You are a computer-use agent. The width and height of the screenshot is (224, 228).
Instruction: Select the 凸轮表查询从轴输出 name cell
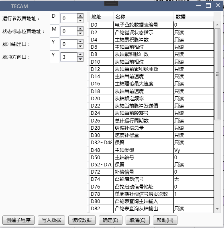pyautogui.click(x=143, y=209)
